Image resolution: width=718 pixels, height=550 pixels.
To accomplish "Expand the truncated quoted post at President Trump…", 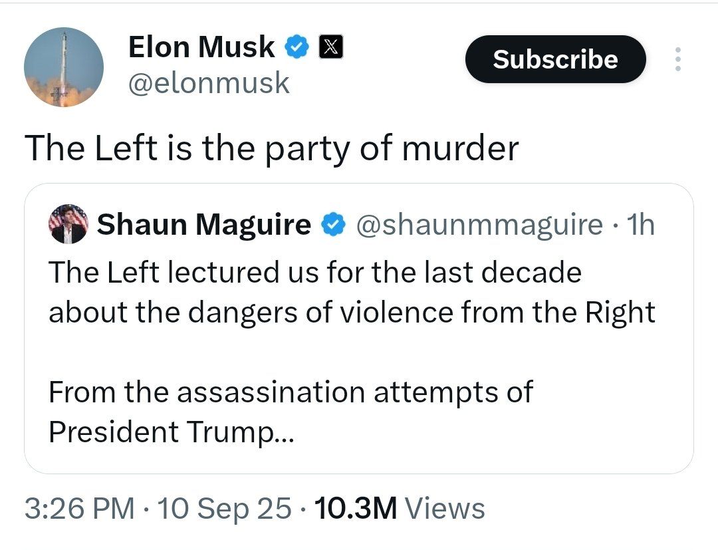I will click(x=172, y=432).
